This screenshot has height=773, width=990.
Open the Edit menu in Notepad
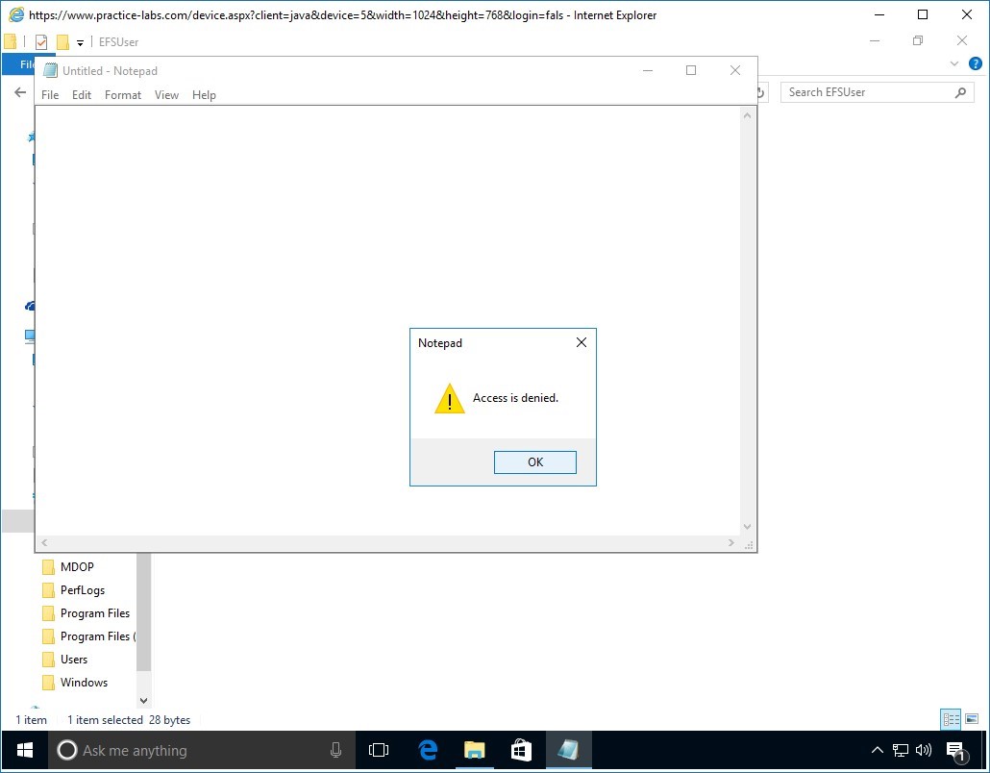coord(81,94)
